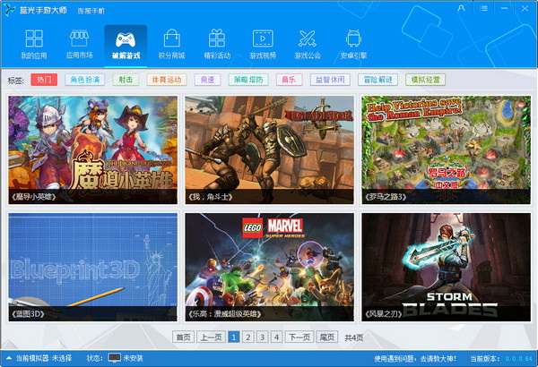538x367 pixels.
Task: Filter by 音乐 tag
Action: [290, 80]
